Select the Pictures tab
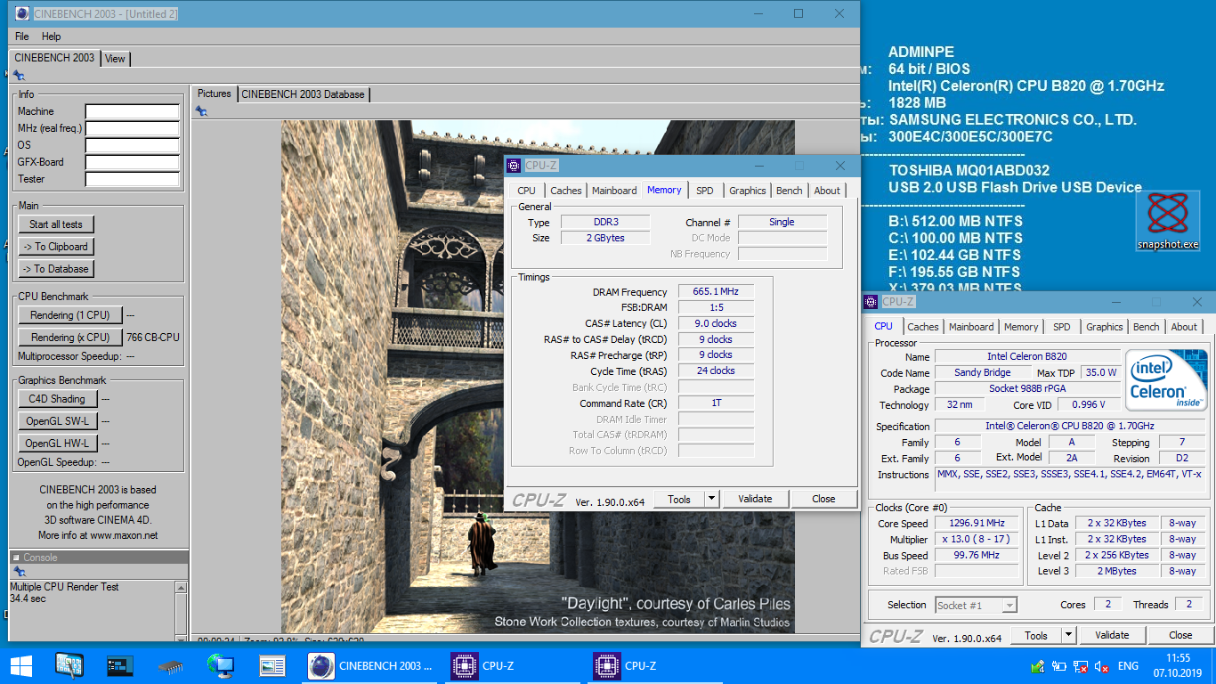The width and height of the screenshot is (1216, 684). coord(214,94)
